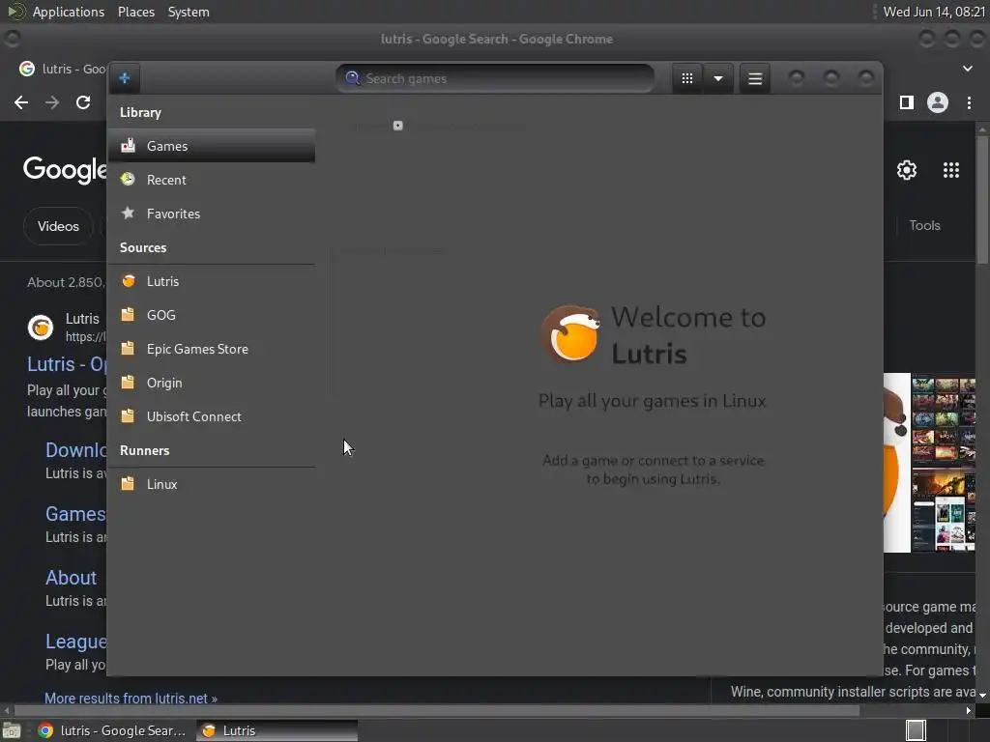990x742 pixels.
Task: Reload the Chrome page
Action: 83,102
